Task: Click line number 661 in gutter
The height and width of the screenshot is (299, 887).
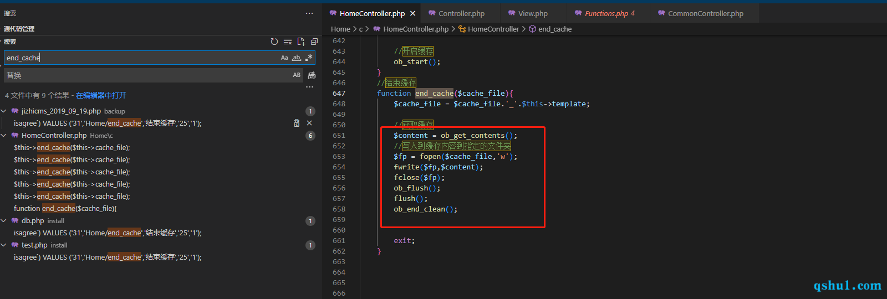Action: click(339, 240)
